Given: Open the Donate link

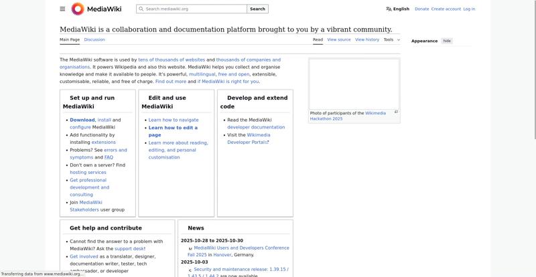Looking at the screenshot, I should (x=421, y=9).
